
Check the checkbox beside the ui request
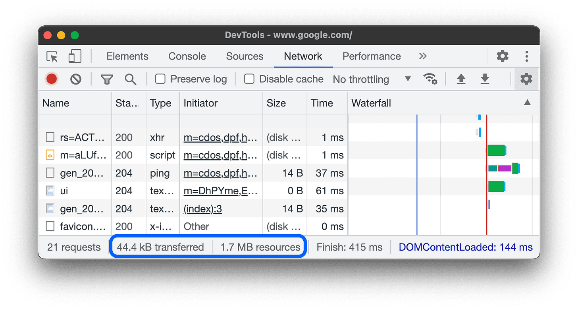50,191
